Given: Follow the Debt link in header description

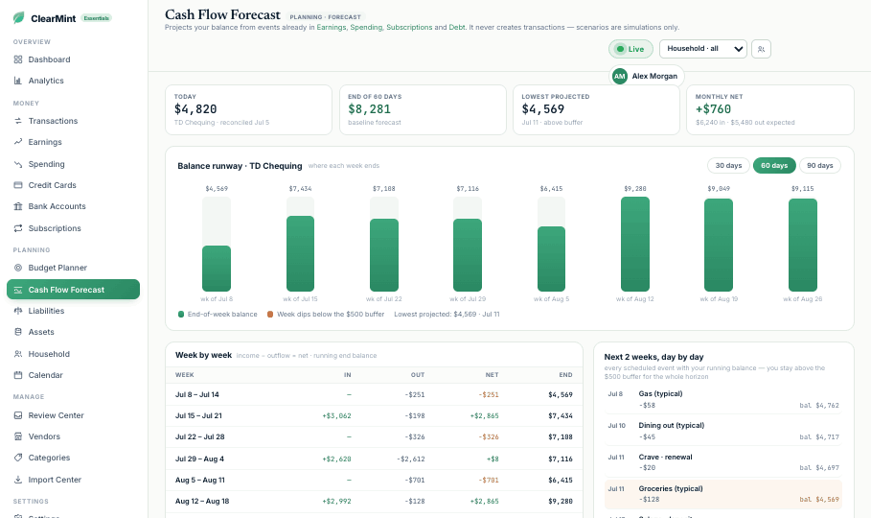Looking at the screenshot, I should click(x=457, y=27).
